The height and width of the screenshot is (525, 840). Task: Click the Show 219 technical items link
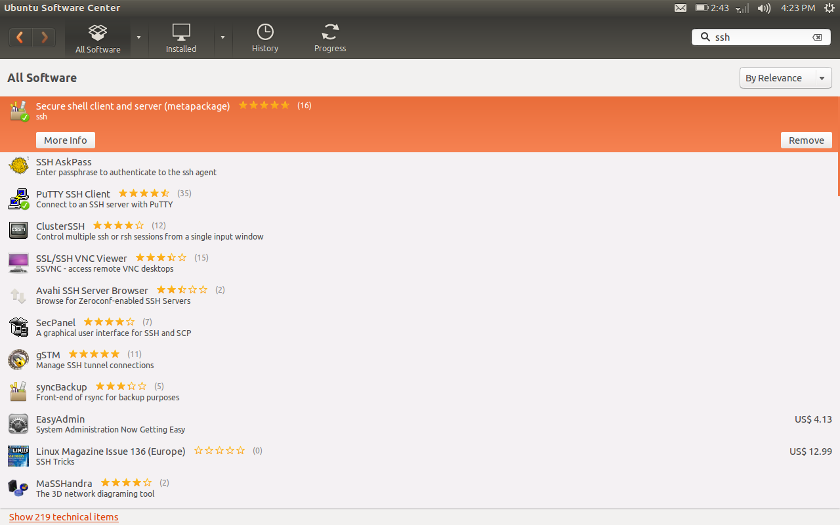point(64,517)
